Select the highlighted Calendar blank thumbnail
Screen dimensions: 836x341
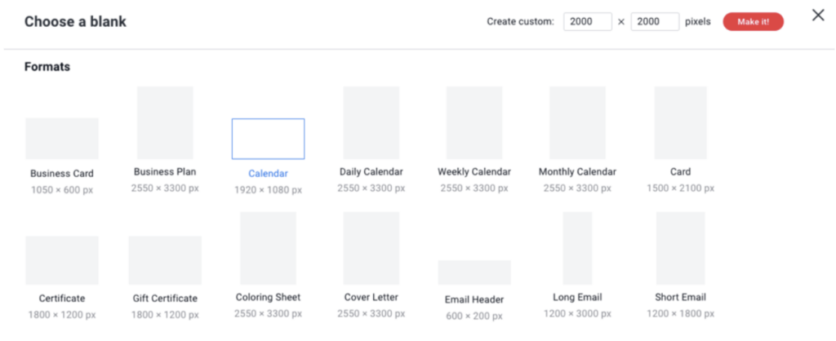[268, 139]
